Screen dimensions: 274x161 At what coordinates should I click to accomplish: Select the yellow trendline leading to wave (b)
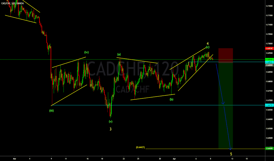point(153,97)
